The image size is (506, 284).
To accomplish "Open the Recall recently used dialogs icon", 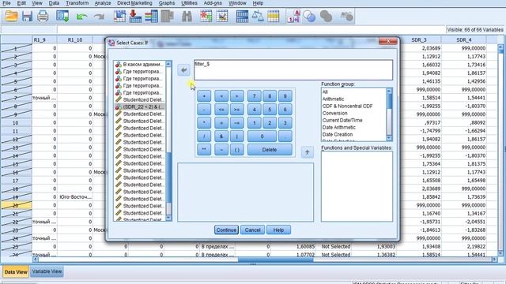I will [62, 16].
